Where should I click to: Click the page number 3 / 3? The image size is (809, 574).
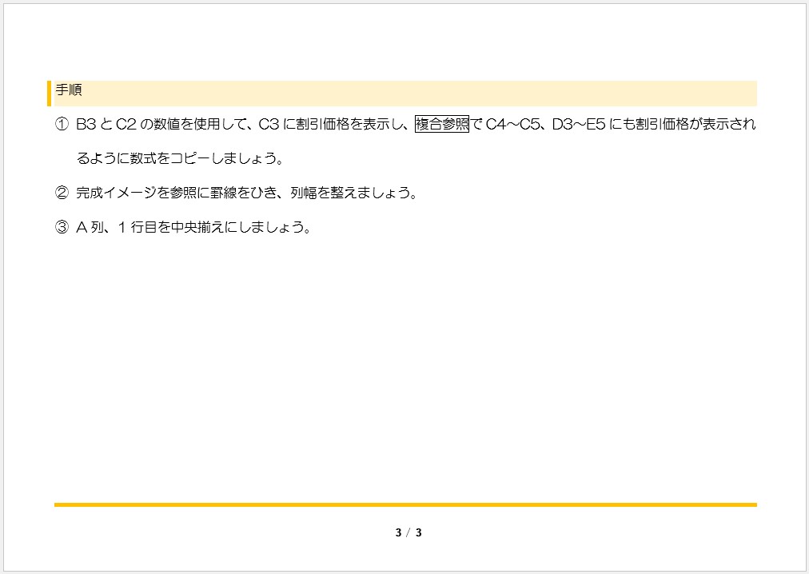pos(408,532)
